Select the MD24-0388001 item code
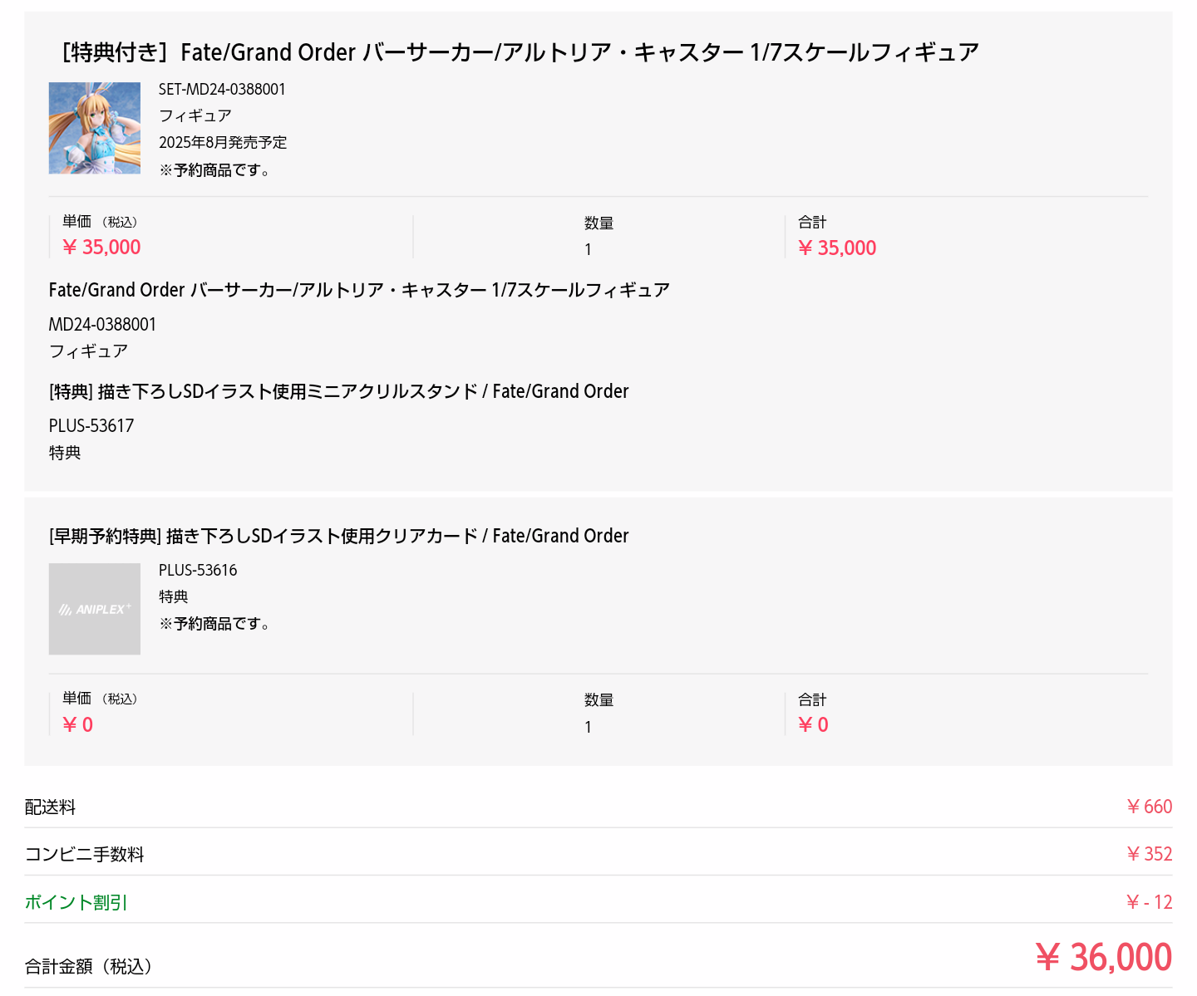The width and height of the screenshot is (1197, 996). 102,324
